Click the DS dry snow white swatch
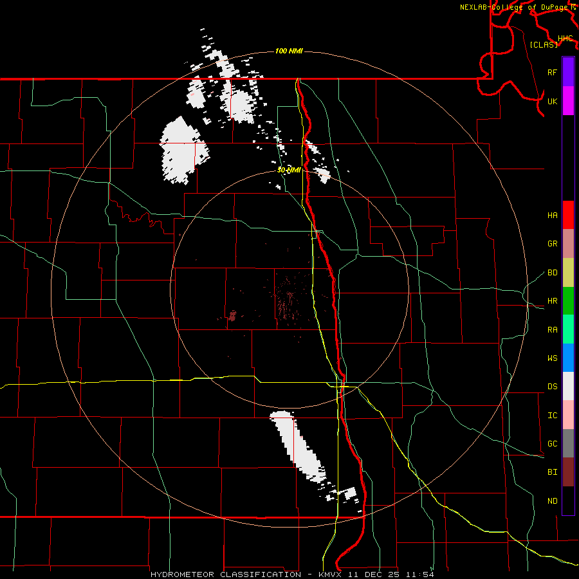 point(568,386)
